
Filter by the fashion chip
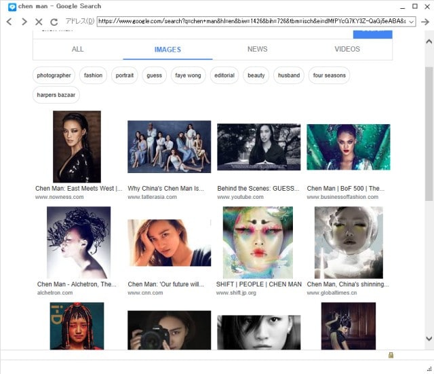pos(93,75)
